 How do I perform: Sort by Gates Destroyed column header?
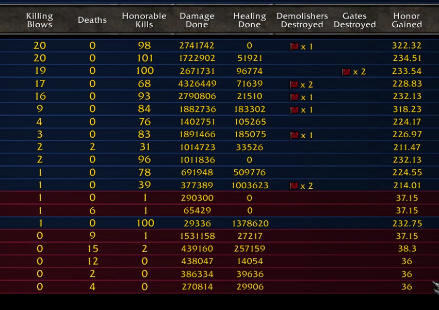[x=354, y=20]
